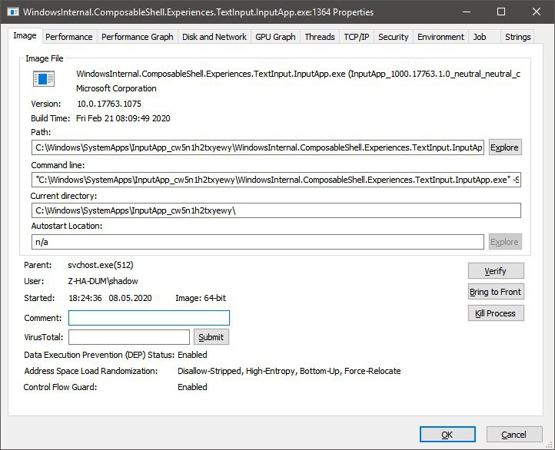Click Bring to Front button
555x450 pixels.
point(496,292)
